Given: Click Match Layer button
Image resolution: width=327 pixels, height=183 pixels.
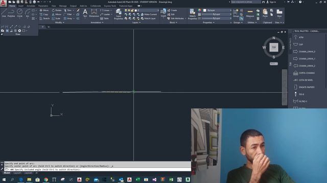Looking at the screenshot, I should 148,18.
